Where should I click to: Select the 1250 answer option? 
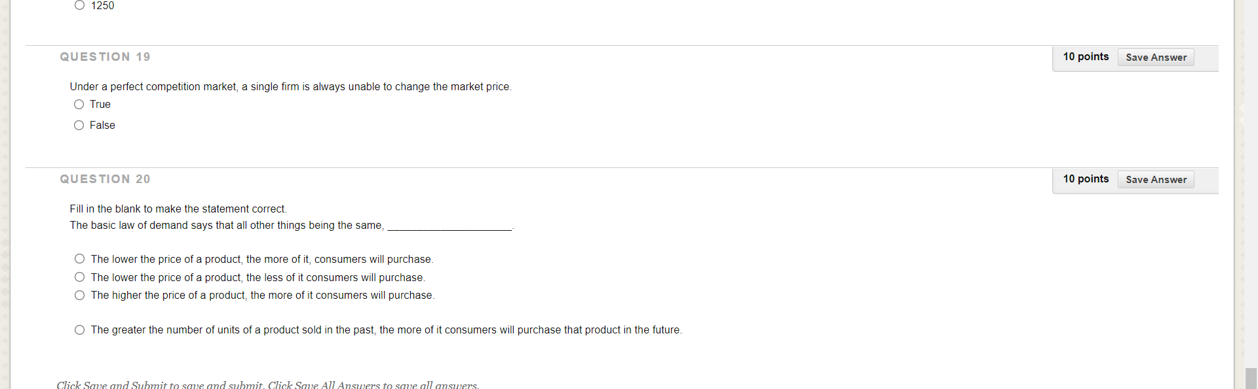coord(79,5)
